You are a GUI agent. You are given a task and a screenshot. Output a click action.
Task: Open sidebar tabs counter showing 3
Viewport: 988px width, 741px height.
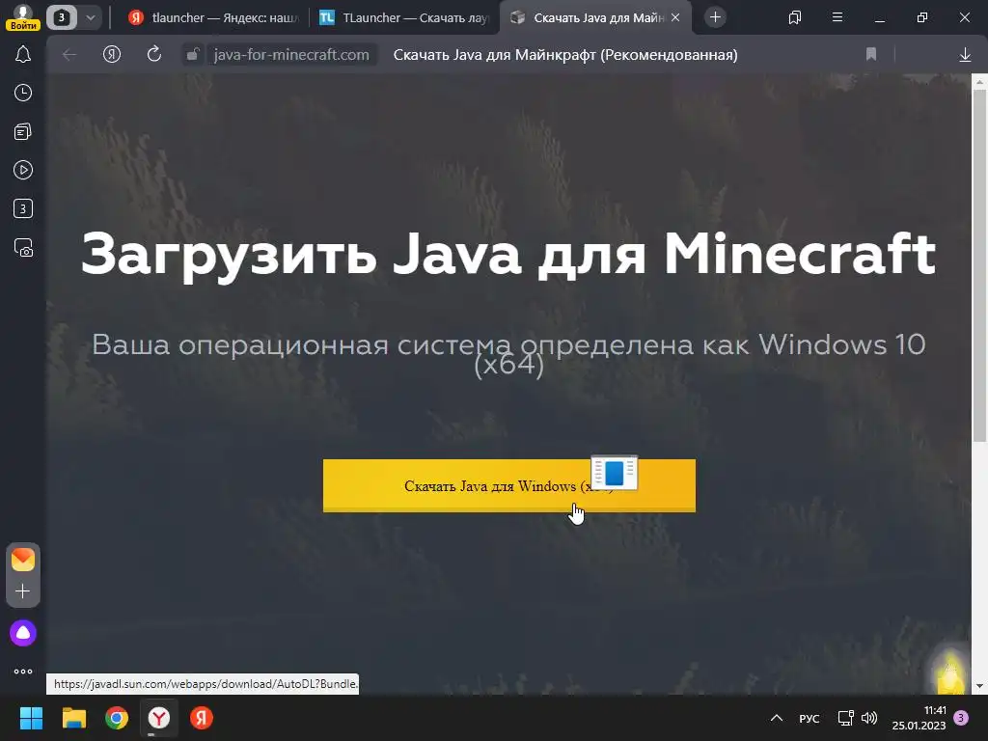23,208
